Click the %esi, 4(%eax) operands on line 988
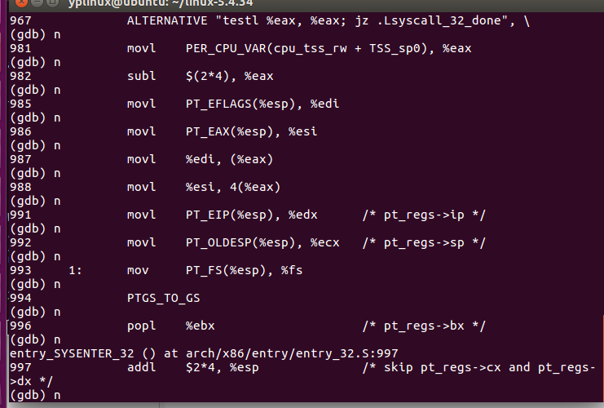The width and height of the screenshot is (604, 408). point(233,187)
